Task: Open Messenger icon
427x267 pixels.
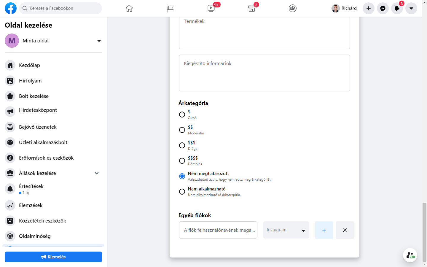Action: point(383,8)
